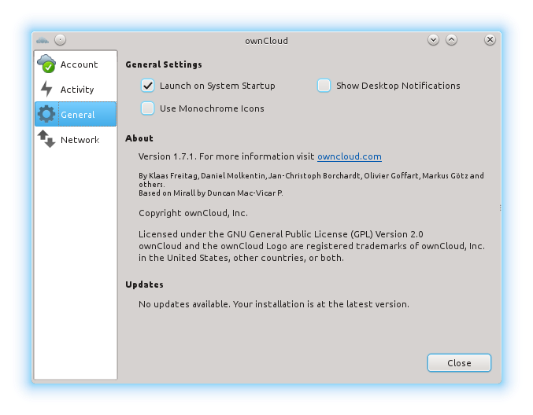The width and height of the screenshot is (533, 415).
Task: Open the owncloud.com link
Action: [x=350, y=156]
